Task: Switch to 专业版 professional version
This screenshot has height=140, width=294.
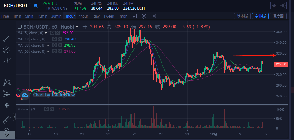Action: click(260, 16)
